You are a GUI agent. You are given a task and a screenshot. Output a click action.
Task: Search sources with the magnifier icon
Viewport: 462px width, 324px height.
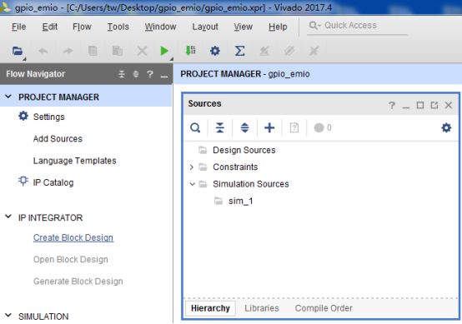[195, 127]
